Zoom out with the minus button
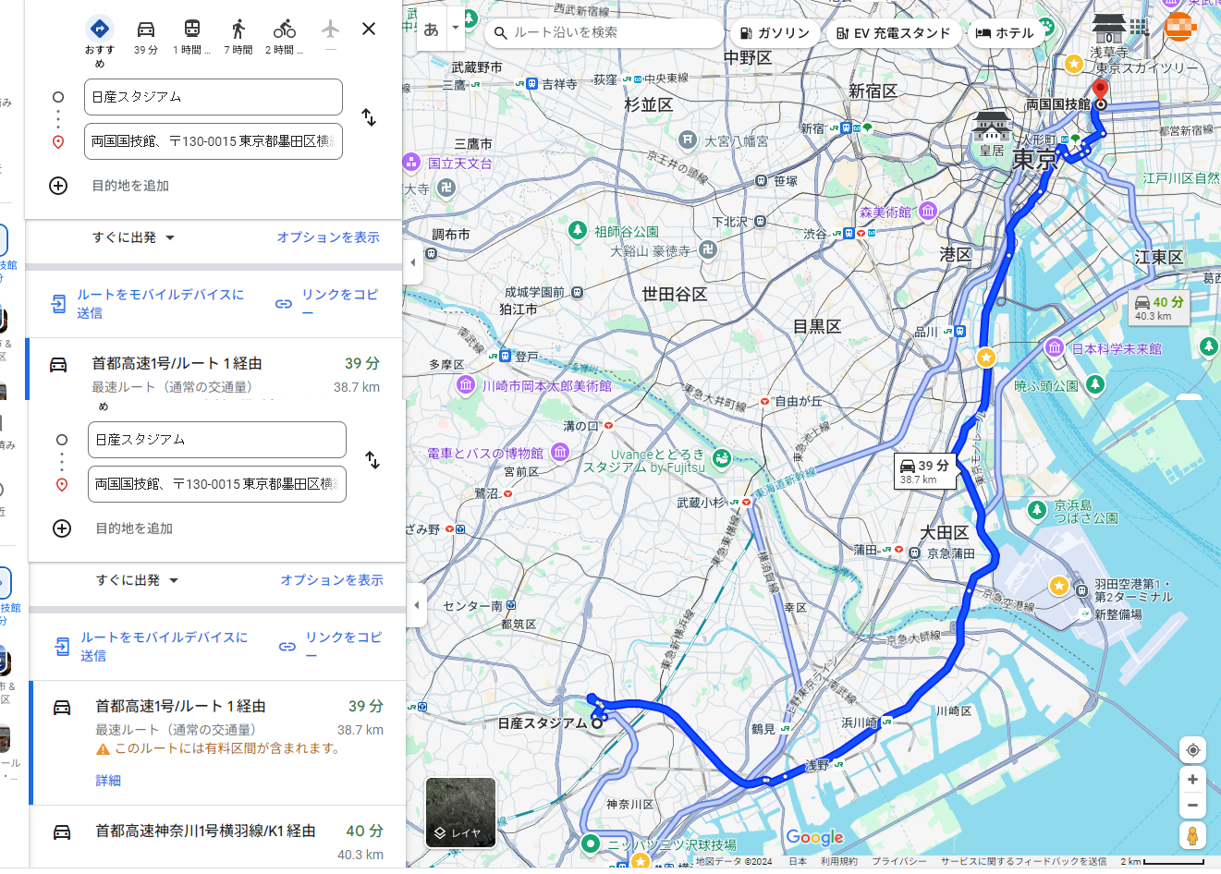This screenshot has height=874, width=1221. (1192, 806)
